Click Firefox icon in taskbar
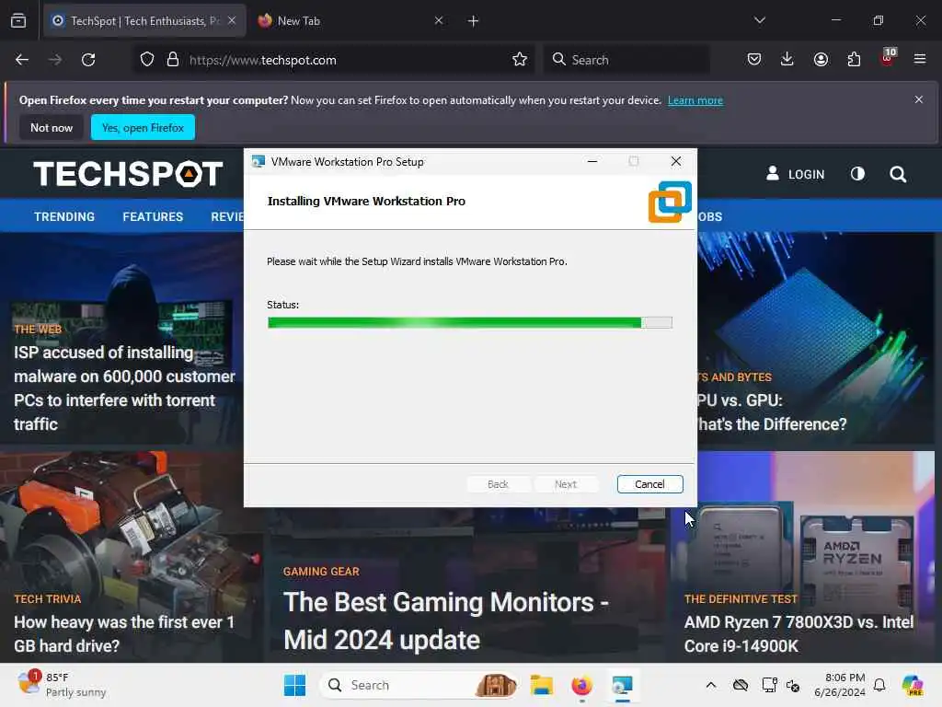Viewport: 942px width, 707px height. pos(581,685)
